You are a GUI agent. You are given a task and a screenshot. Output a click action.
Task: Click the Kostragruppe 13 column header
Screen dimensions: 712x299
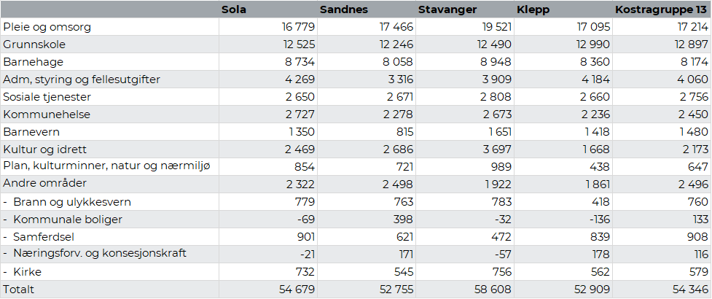tap(660, 9)
